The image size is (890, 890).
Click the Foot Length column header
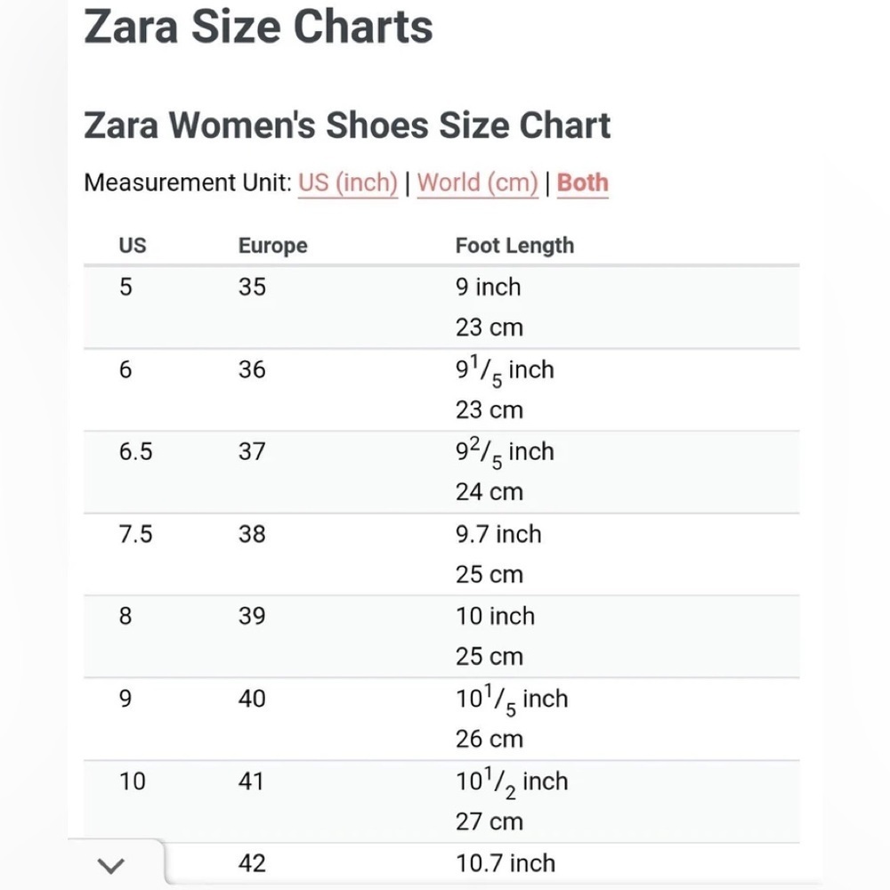coord(514,246)
